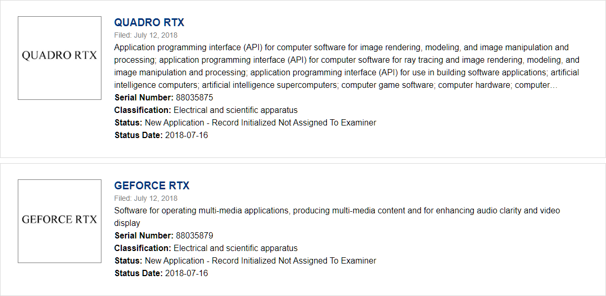Click the 2018-07-16 status date for QUADRO RTX
Image resolution: width=606 pixels, height=296 pixels.
click(x=187, y=135)
